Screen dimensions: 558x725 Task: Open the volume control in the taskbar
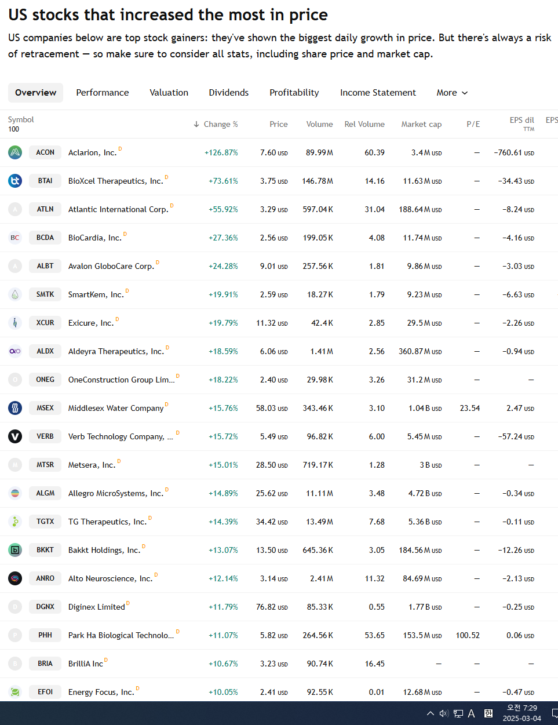[x=444, y=713]
